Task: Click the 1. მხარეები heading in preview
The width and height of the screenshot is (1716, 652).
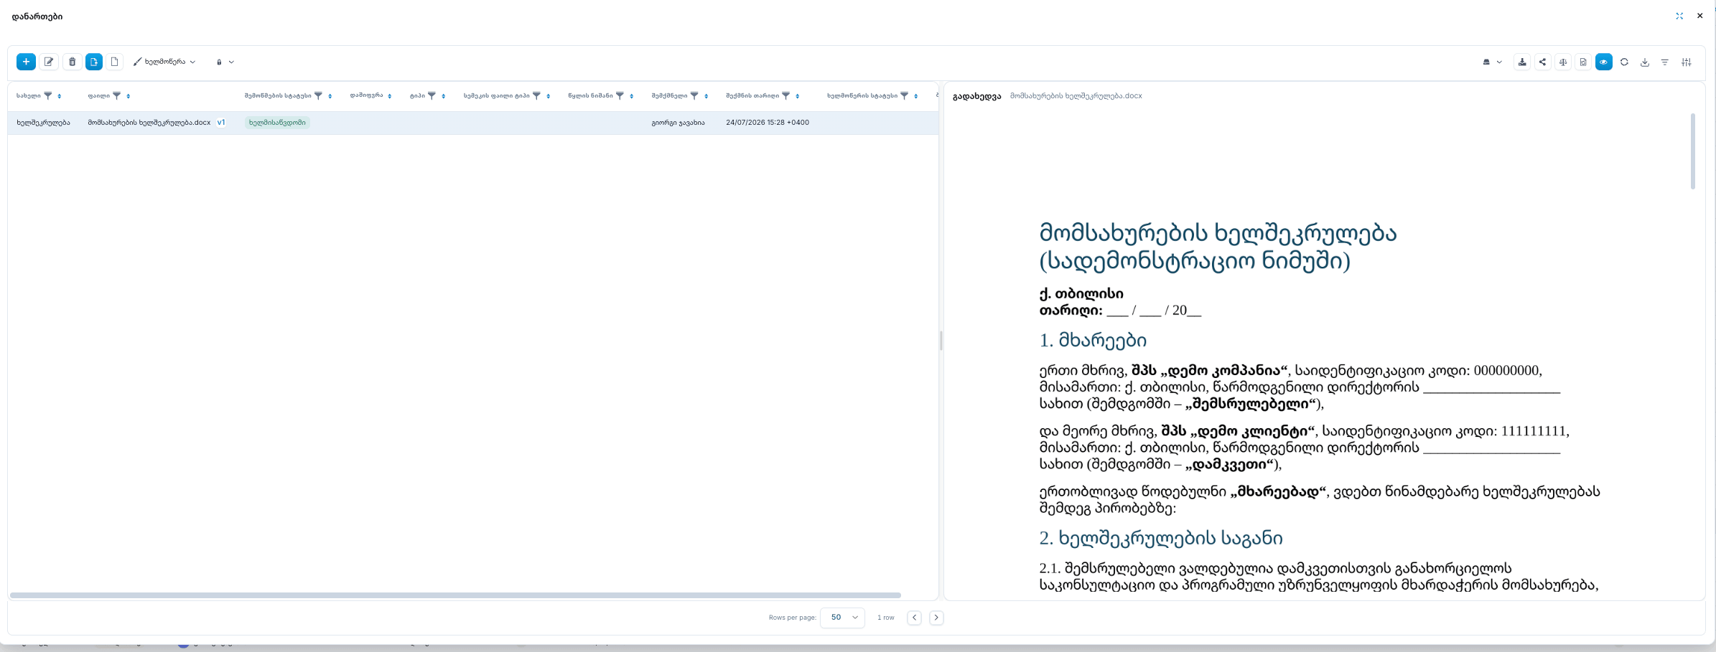Action: click(1093, 340)
